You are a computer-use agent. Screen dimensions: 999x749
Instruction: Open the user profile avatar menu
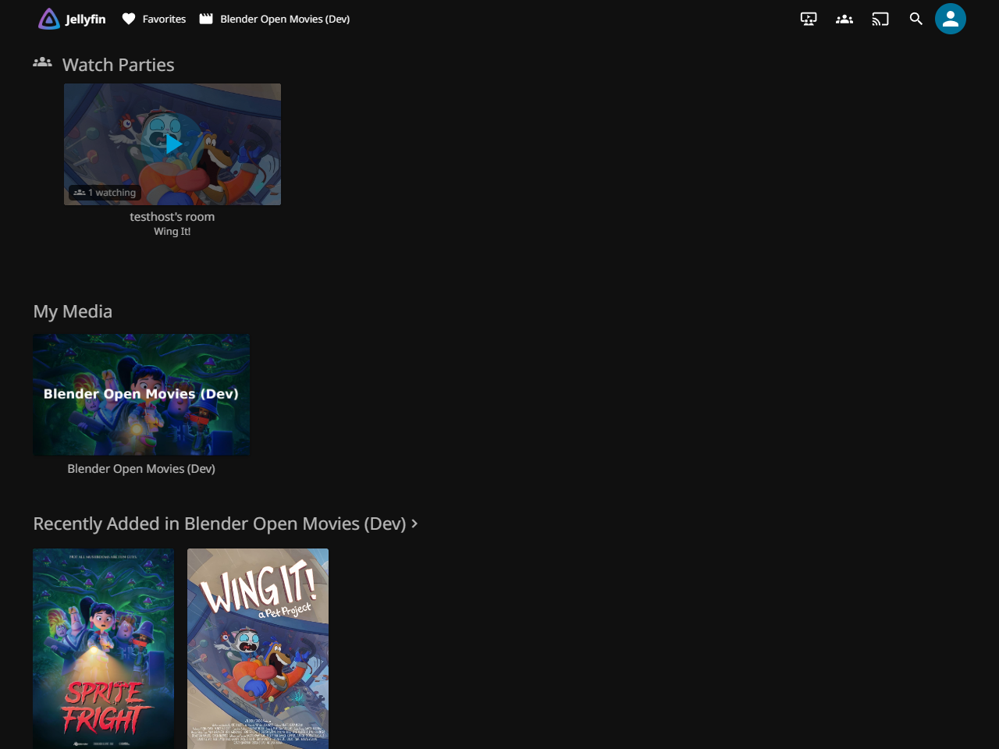pos(951,19)
